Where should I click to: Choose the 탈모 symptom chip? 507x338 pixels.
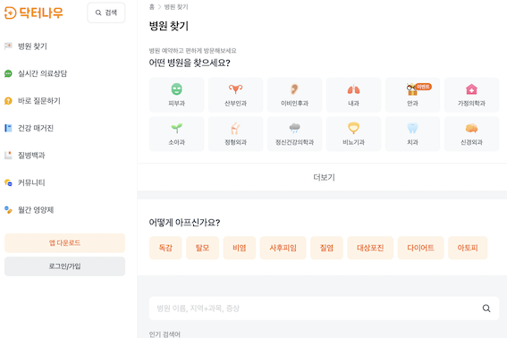202,248
